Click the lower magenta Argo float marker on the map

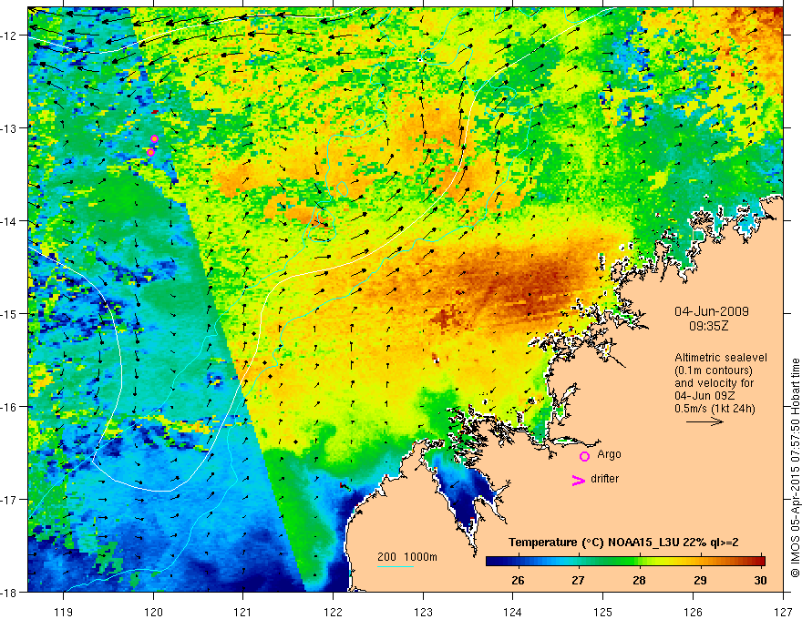tap(151, 152)
